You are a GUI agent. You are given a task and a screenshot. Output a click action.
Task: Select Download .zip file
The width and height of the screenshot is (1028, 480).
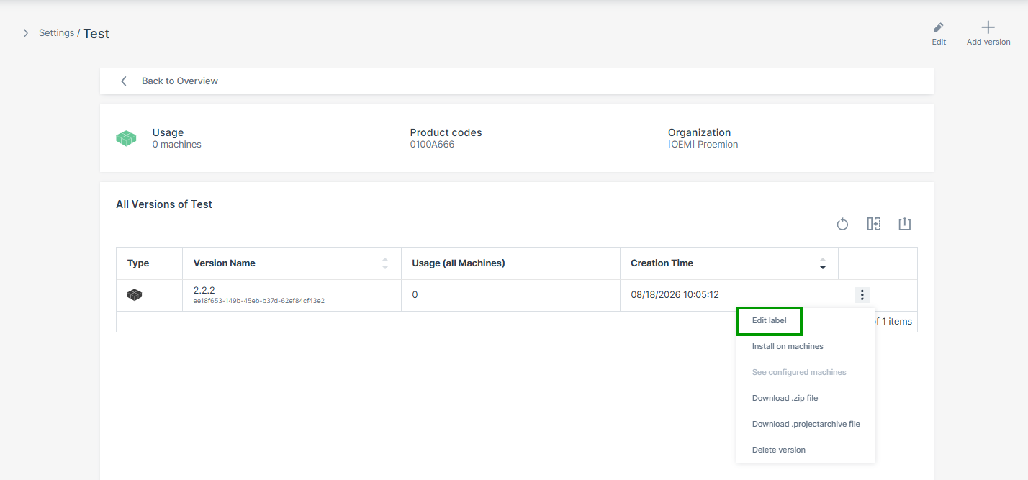click(785, 398)
